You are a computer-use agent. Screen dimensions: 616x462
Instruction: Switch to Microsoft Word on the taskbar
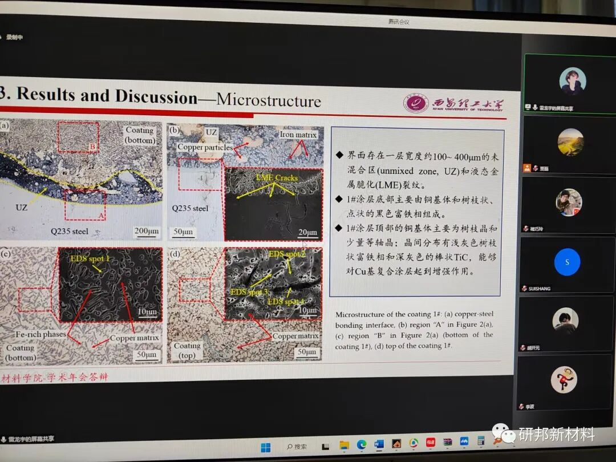379,444
